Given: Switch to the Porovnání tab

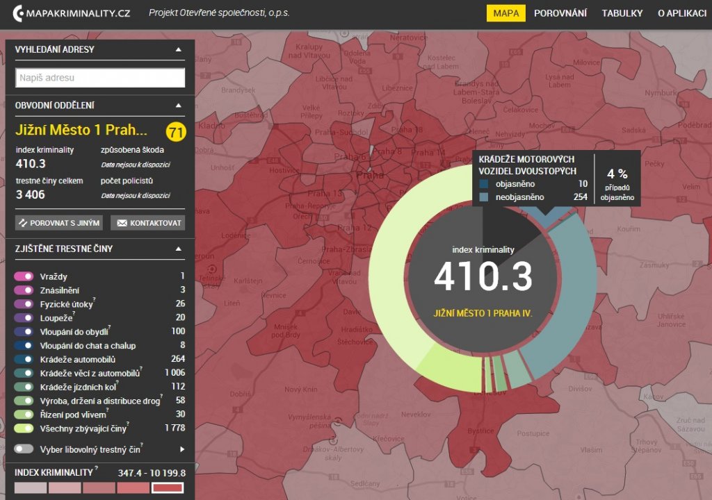Looking at the screenshot, I should coord(560,13).
